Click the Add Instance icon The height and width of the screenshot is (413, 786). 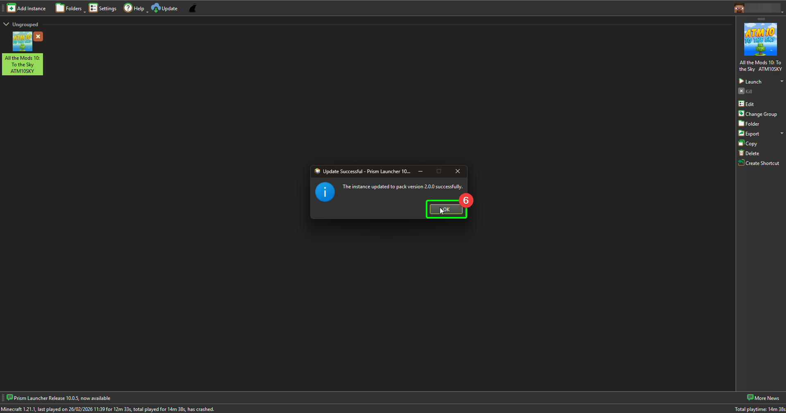point(11,8)
